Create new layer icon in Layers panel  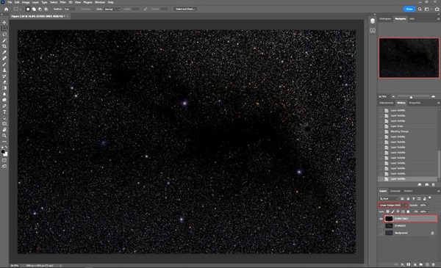click(x=427, y=264)
